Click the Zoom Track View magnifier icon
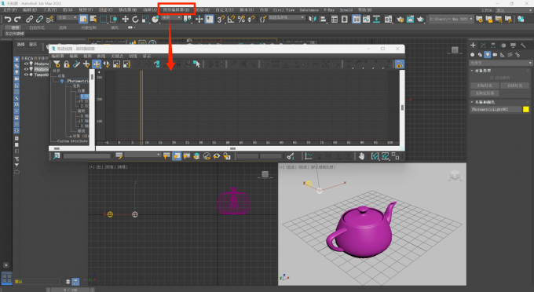The height and width of the screenshot is (292, 534). (57, 156)
